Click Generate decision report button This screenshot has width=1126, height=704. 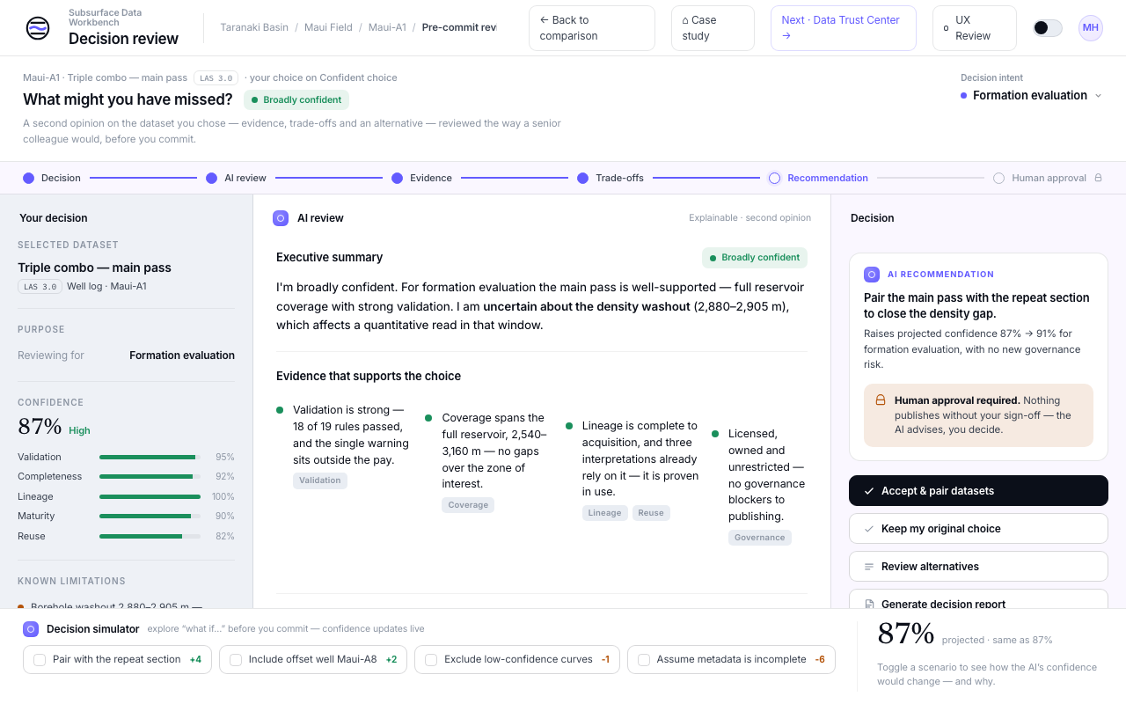(x=978, y=599)
